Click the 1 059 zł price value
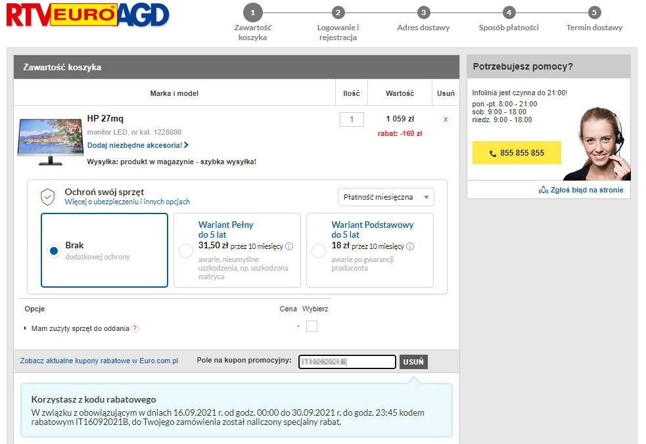This screenshot has width=646, height=444. pyautogui.click(x=400, y=119)
